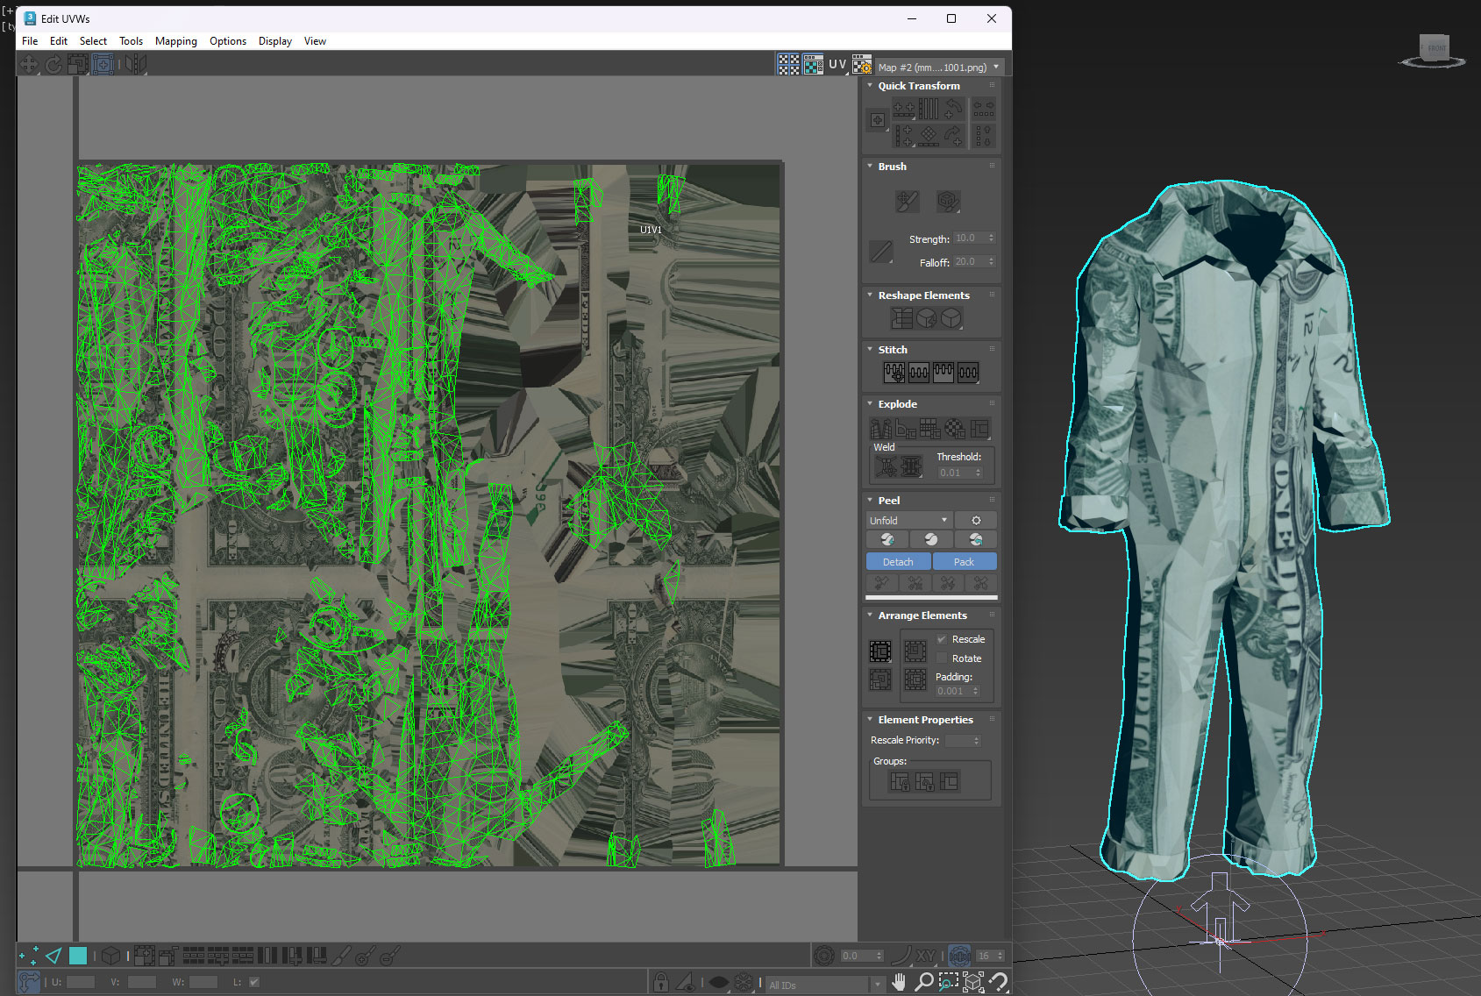
Task: Click the Weld Threshold value field
Action: (959, 473)
